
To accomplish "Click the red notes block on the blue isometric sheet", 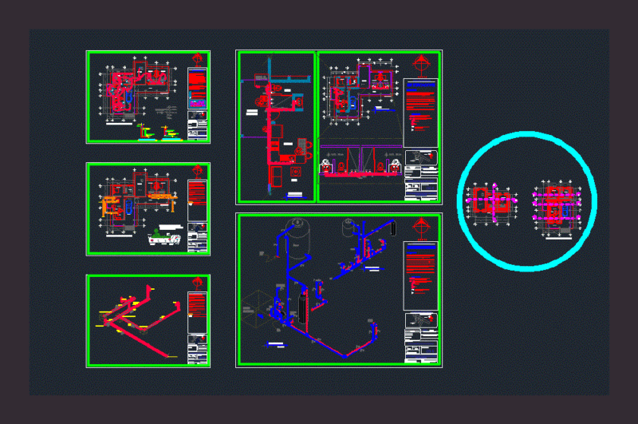I will [x=421, y=264].
